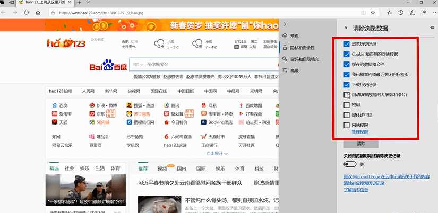
Task: Uncheck Cookie 和保存的网站数据 checkbox
Action: (x=347, y=54)
